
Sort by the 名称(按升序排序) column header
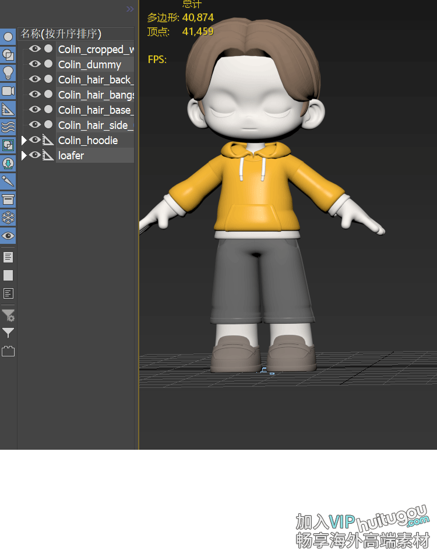(61, 34)
